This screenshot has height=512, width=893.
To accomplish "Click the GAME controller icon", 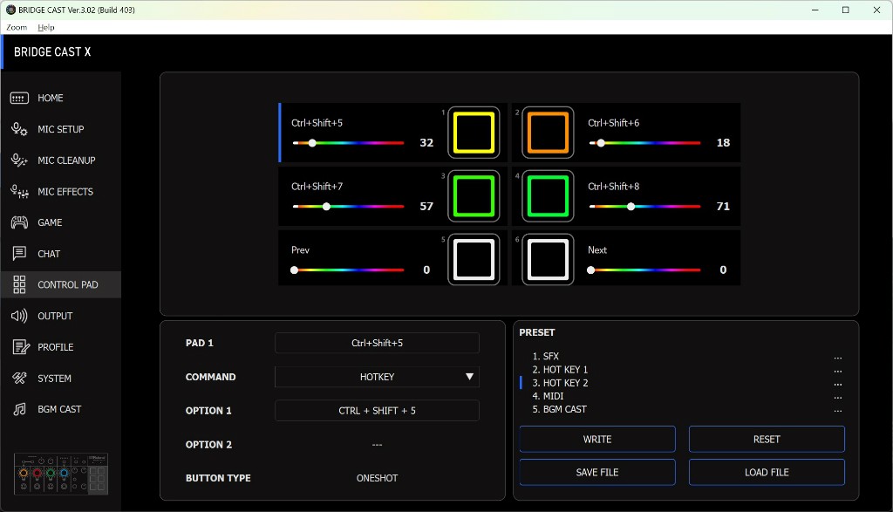I will point(19,222).
